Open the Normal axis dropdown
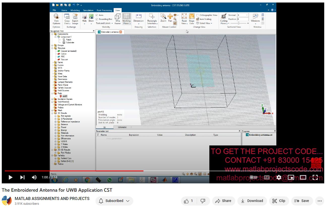This screenshot has width=327, height=208. click(x=247, y=15)
